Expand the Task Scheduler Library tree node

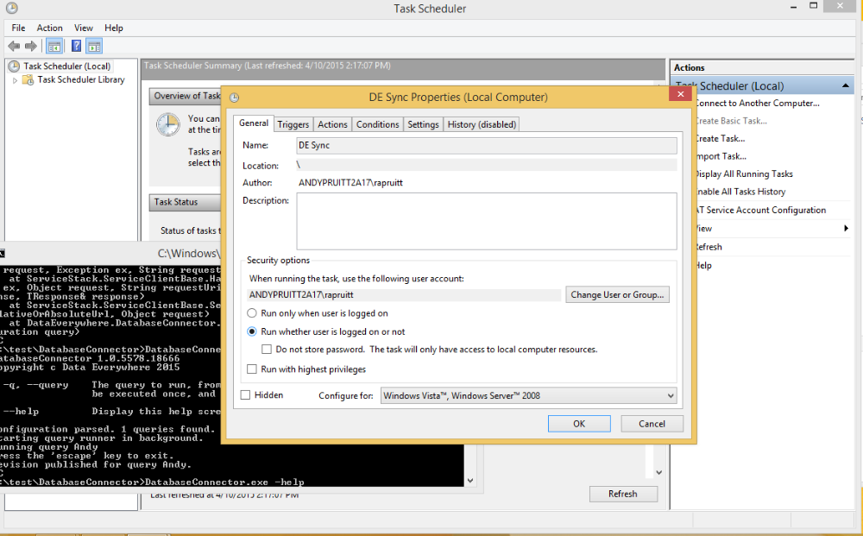point(15,80)
